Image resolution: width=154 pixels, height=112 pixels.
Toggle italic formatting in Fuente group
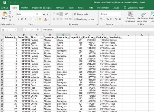pos(23,19)
